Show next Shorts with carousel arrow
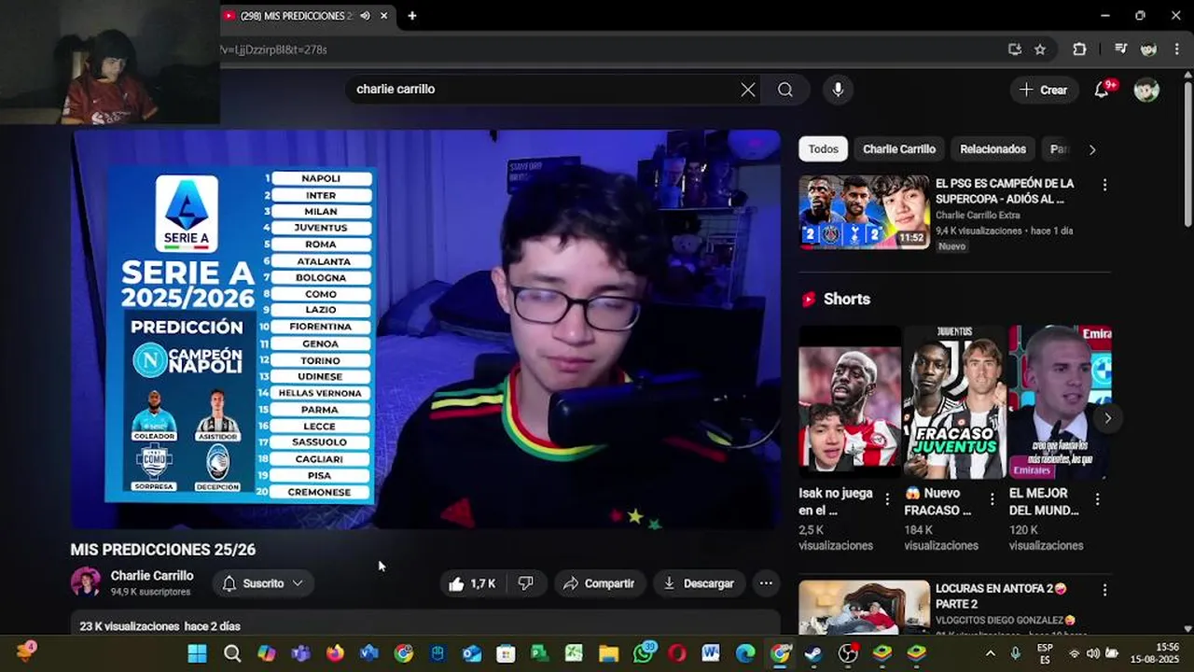Viewport: 1194px width, 672px height. coord(1107,418)
